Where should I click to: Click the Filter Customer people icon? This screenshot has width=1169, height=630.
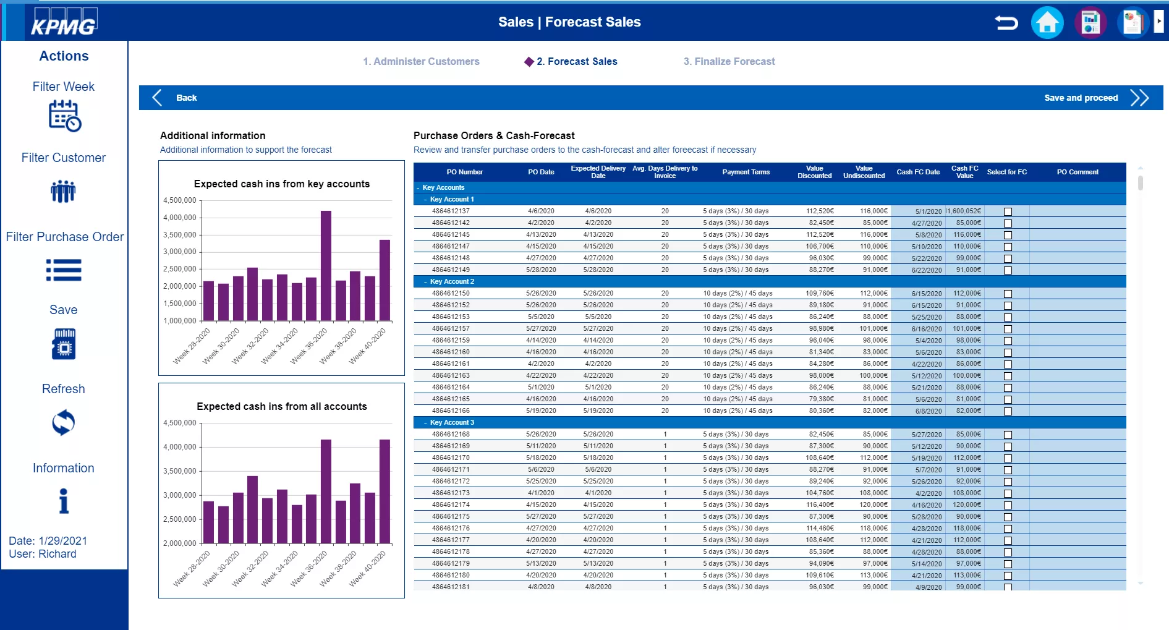pos(63,192)
